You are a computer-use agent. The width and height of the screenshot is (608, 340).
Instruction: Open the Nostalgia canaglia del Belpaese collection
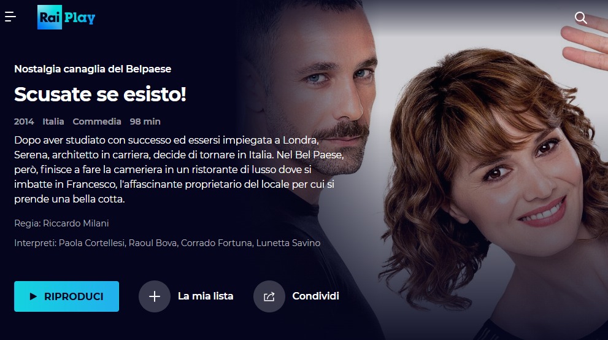[x=93, y=69]
